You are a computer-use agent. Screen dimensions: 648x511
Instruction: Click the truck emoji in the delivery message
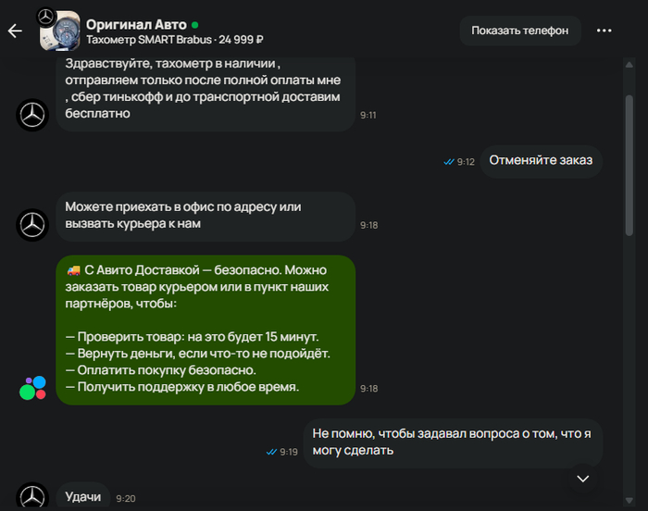(73, 270)
